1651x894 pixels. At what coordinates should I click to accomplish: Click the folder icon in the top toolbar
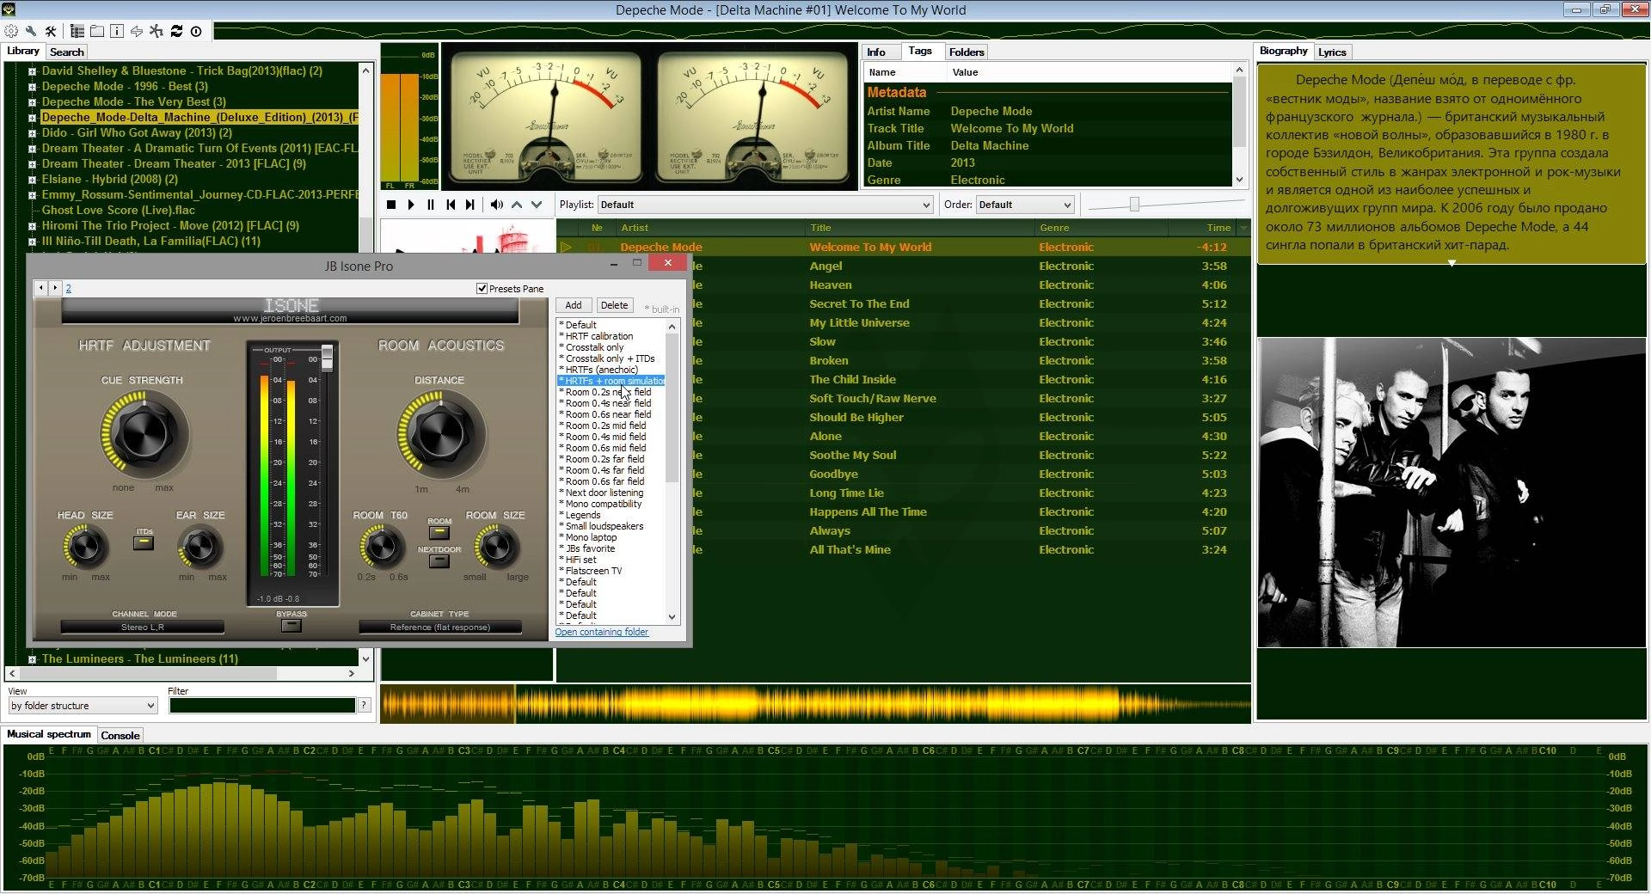pos(97,31)
